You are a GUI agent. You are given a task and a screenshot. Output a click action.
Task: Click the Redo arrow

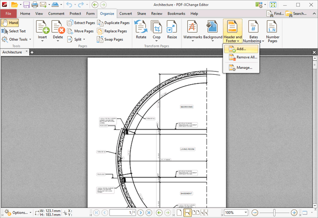[x=81, y=5]
